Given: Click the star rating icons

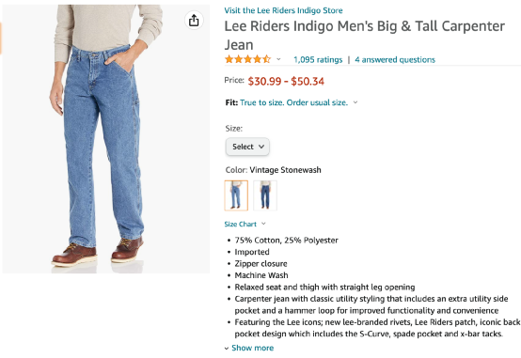Looking at the screenshot, I should click(x=248, y=59).
